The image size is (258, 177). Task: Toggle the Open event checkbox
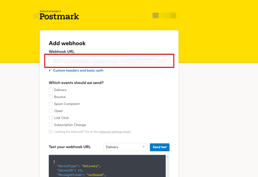point(51,111)
